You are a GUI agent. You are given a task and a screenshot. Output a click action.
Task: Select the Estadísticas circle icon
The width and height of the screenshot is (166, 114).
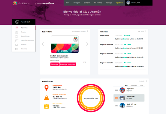(17, 36)
